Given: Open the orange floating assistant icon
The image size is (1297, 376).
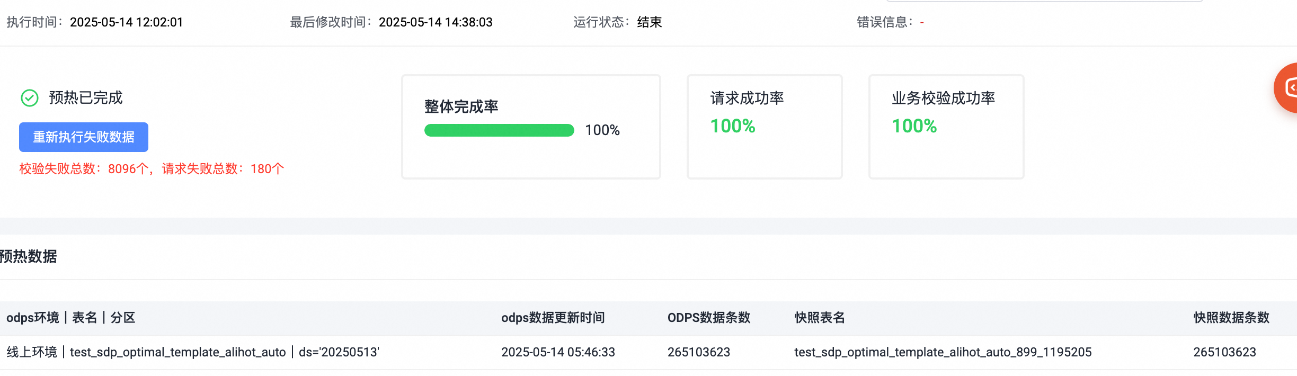Looking at the screenshot, I should [x=1287, y=88].
